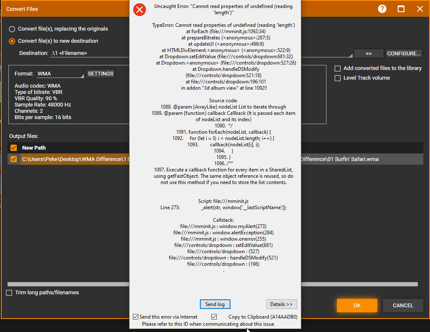Uncheck Send this error via Internet

(x=135, y=317)
